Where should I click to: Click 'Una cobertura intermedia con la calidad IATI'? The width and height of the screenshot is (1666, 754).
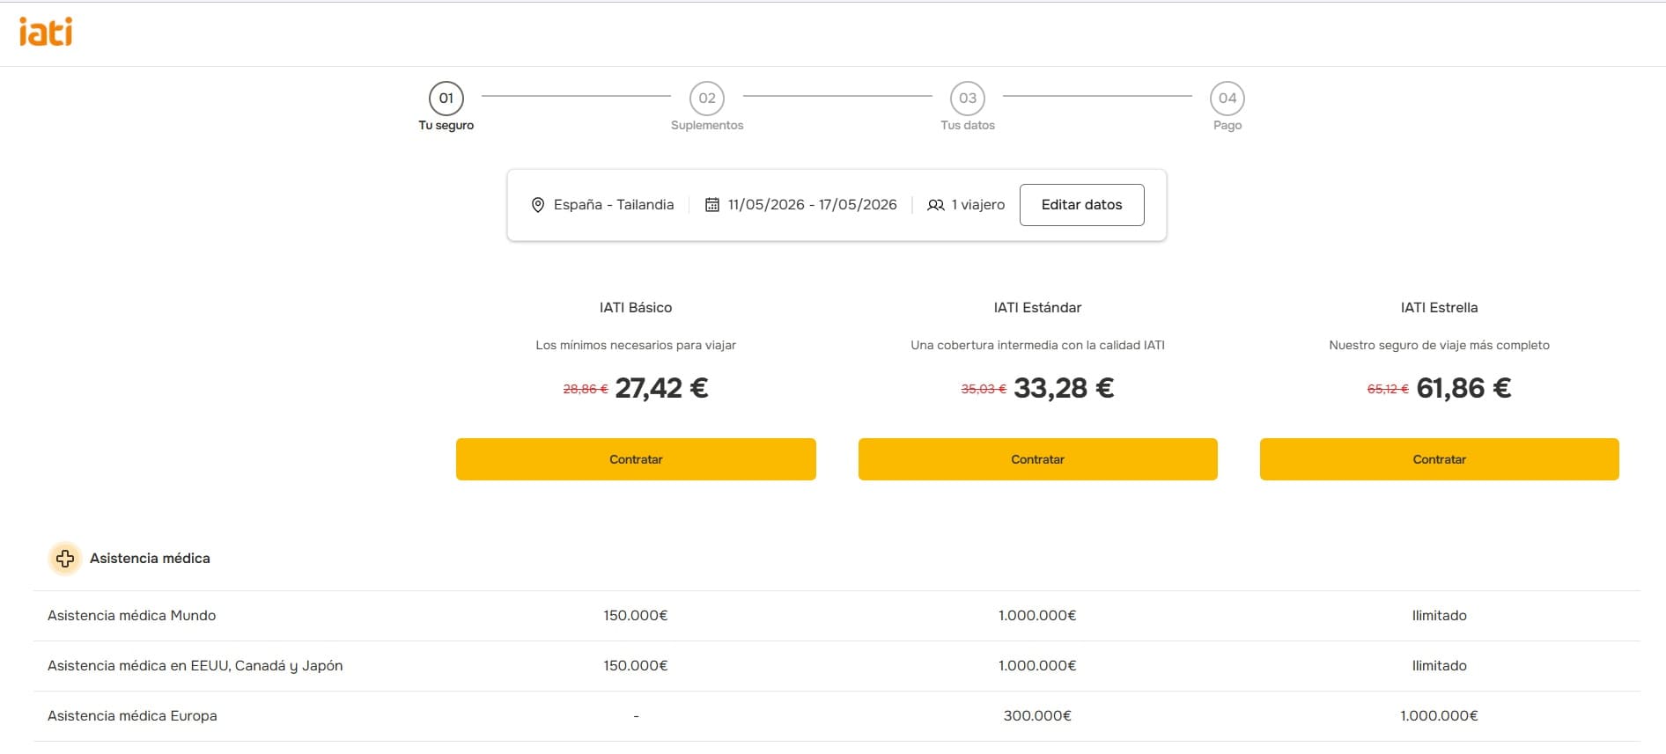(x=1037, y=345)
